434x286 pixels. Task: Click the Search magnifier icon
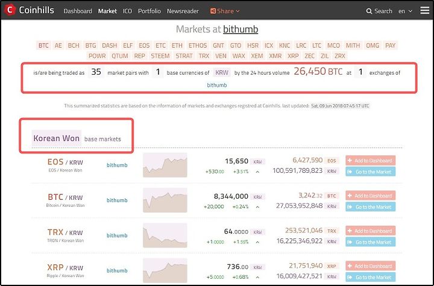369,11
